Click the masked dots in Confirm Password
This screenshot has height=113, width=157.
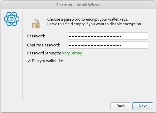pos(95,45)
